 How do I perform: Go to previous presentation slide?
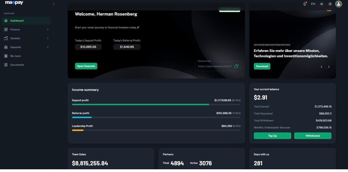(x=321, y=67)
